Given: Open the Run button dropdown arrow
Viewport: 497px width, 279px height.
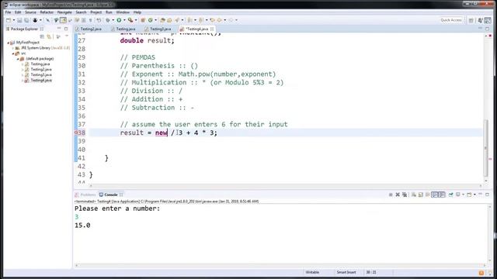Looking at the screenshot, I should [x=124, y=20].
